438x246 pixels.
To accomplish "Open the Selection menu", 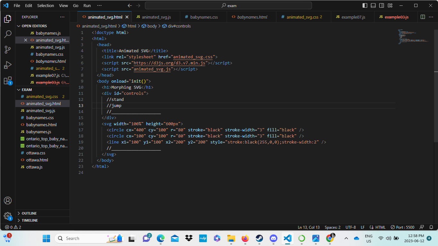I will 46,5.
